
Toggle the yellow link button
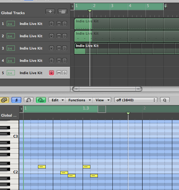(x=4, y=100)
